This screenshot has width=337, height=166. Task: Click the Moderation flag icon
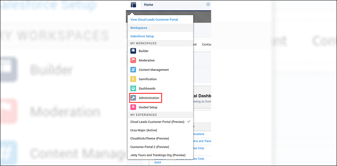(133, 60)
